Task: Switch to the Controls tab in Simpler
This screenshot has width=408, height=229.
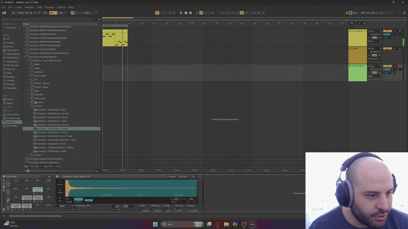Action: pyautogui.click(x=182, y=177)
